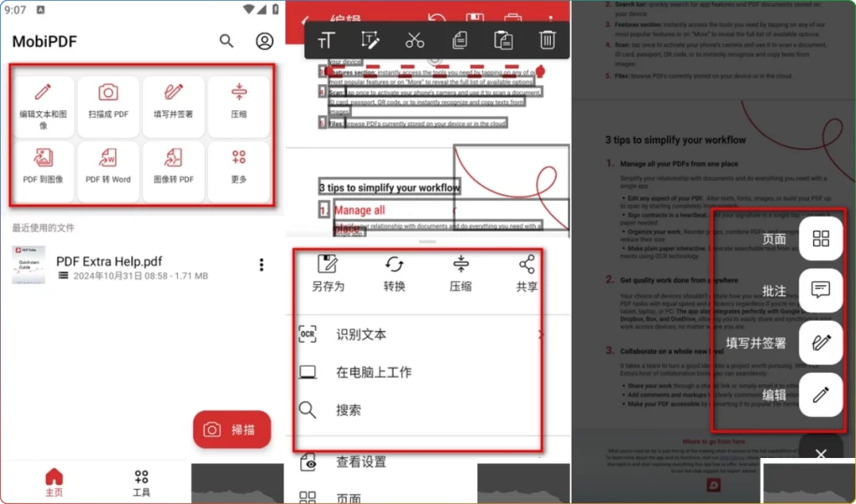
Task: Open the Scan to PDF tool
Action: 108,104
